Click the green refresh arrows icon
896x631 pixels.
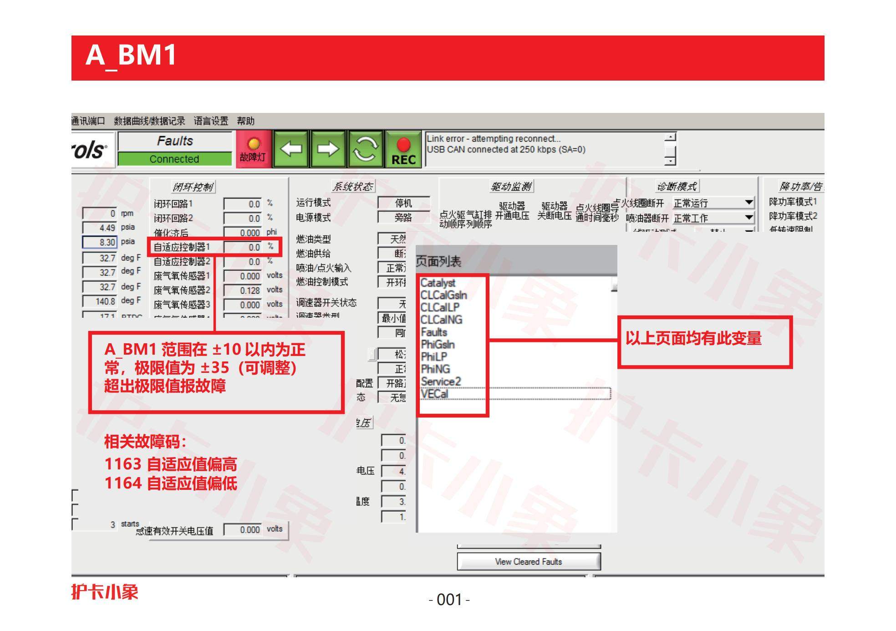click(x=365, y=149)
